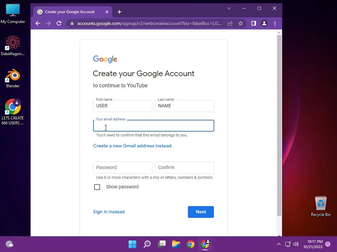Select the Blender desktop shortcut

point(13,78)
